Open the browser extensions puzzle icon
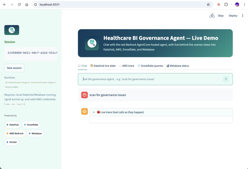Viewport: 248px width, 169px height. [x=226, y=5]
